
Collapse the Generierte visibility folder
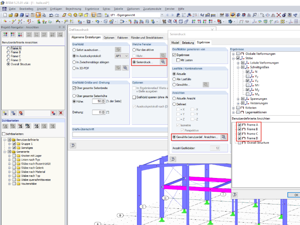[5, 152]
